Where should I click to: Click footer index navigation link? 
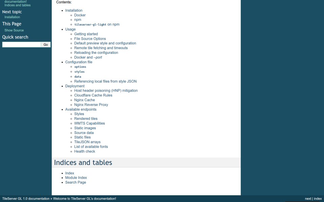[318, 199]
